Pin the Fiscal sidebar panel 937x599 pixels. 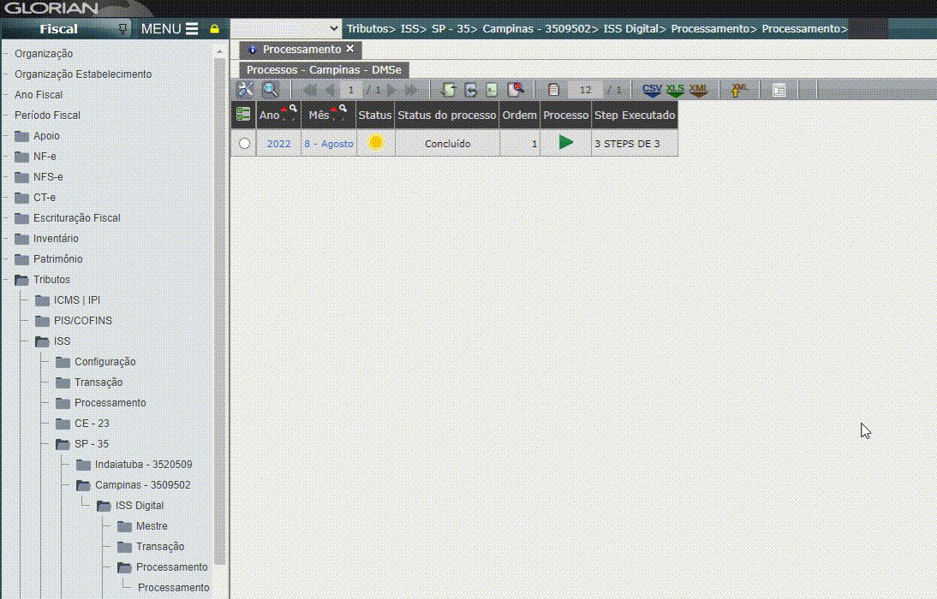pyautogui.click(x=123, y=29)
